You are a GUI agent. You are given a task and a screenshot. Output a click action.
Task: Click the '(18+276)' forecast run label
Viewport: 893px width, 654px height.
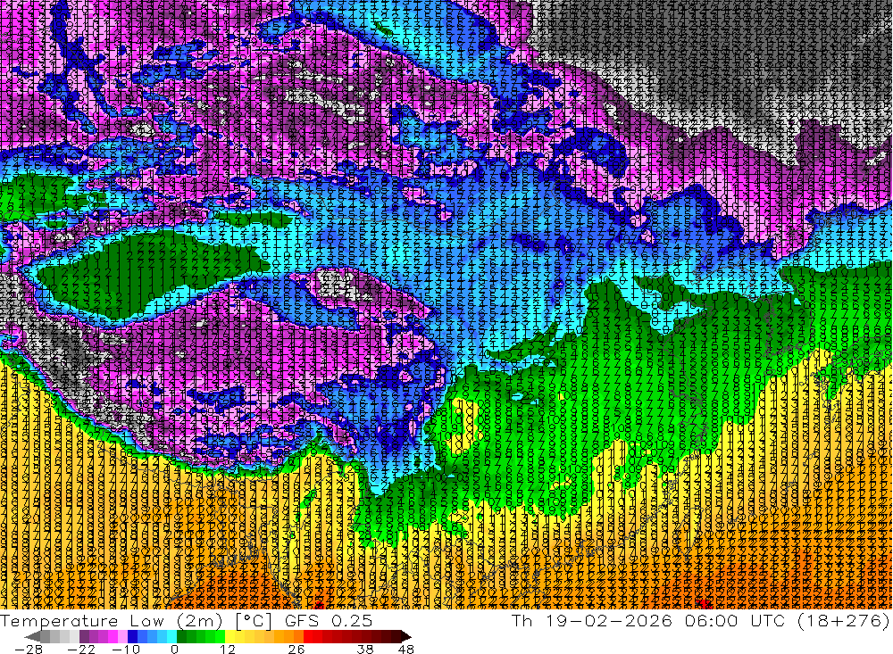843,621
